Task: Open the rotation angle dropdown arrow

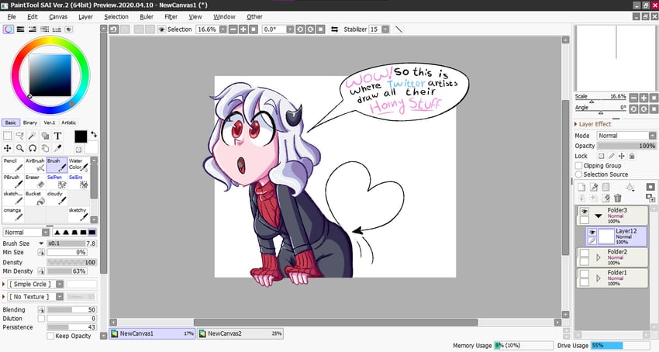Action: click(x=290, y=29)
